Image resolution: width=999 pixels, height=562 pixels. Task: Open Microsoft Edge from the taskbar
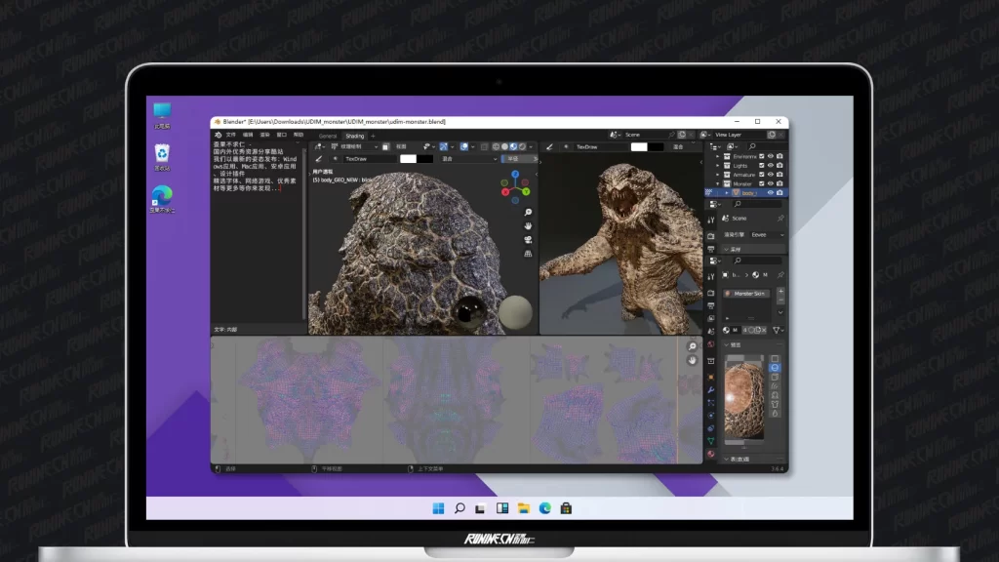tap(544, 508)
